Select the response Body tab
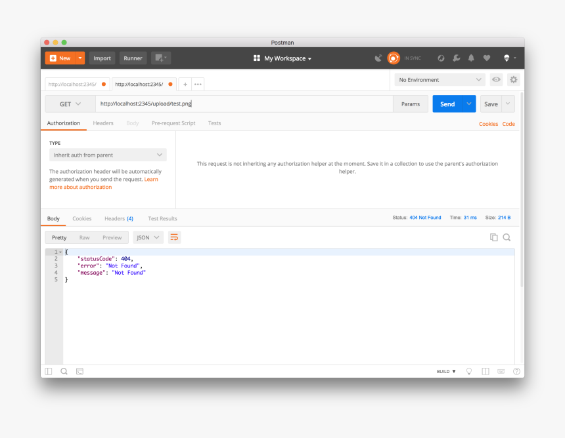Image resolution: width=565 pixels, height=438 pixels. pos(53,218)
